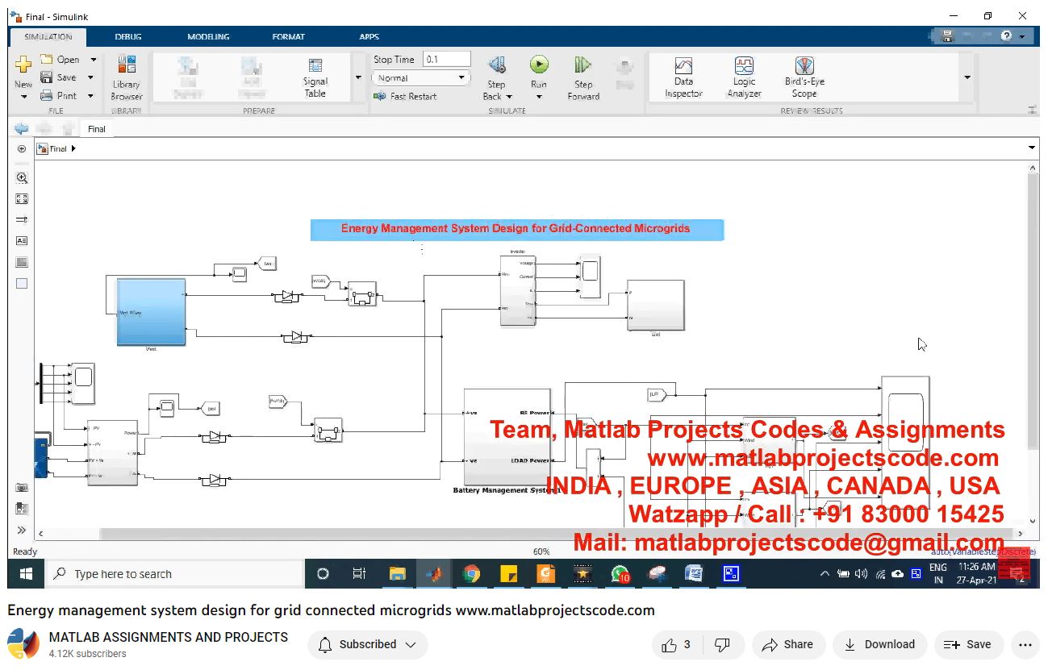Toggle the Subscribed notification button
1048x670 pixels.
pyautogui.click(x=368, y=644)
